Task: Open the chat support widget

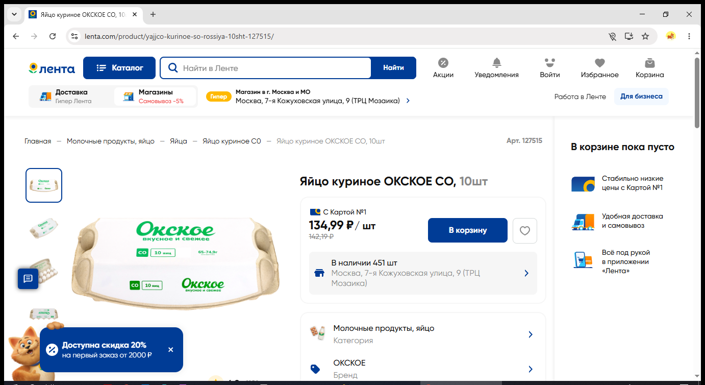Action: point(28,279)
